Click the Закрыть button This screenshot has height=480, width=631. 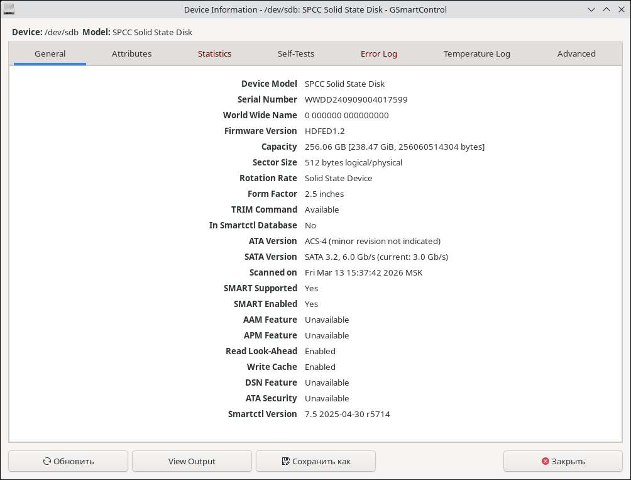pyautogui.click(x=562, y=461)
